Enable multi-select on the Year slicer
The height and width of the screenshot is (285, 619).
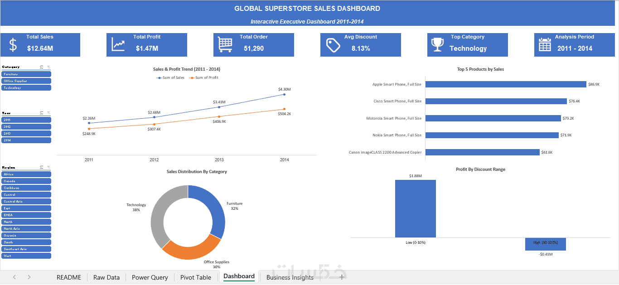42,113
